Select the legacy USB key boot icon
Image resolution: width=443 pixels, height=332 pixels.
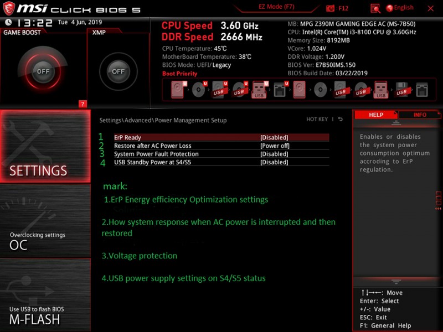pos(381,90)
